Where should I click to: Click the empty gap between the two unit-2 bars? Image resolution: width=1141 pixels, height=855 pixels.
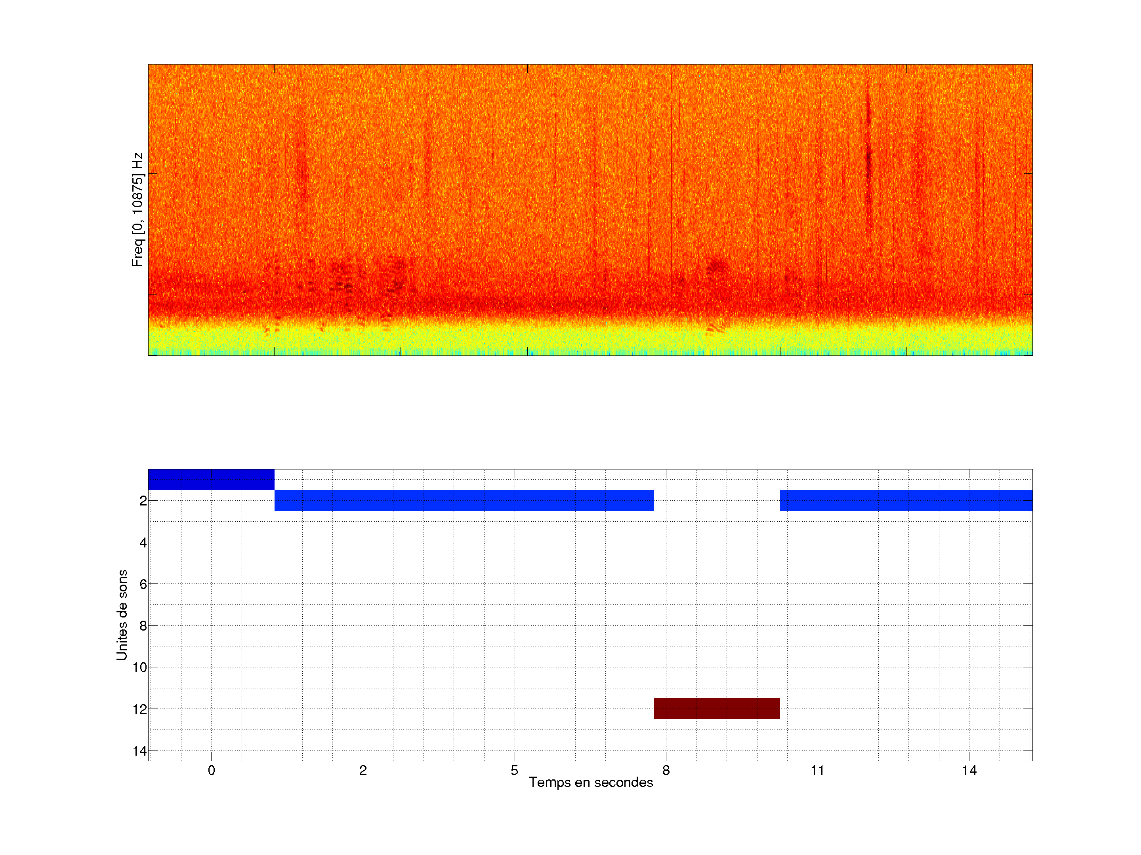pos(716,500)
